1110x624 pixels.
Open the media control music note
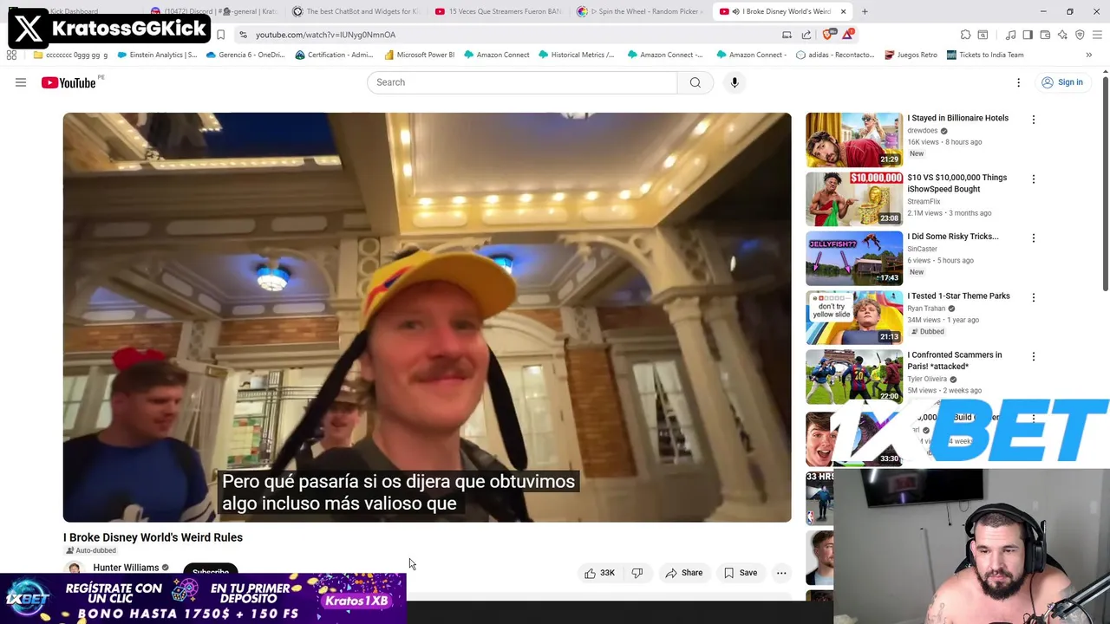(x=1010, y=35)
